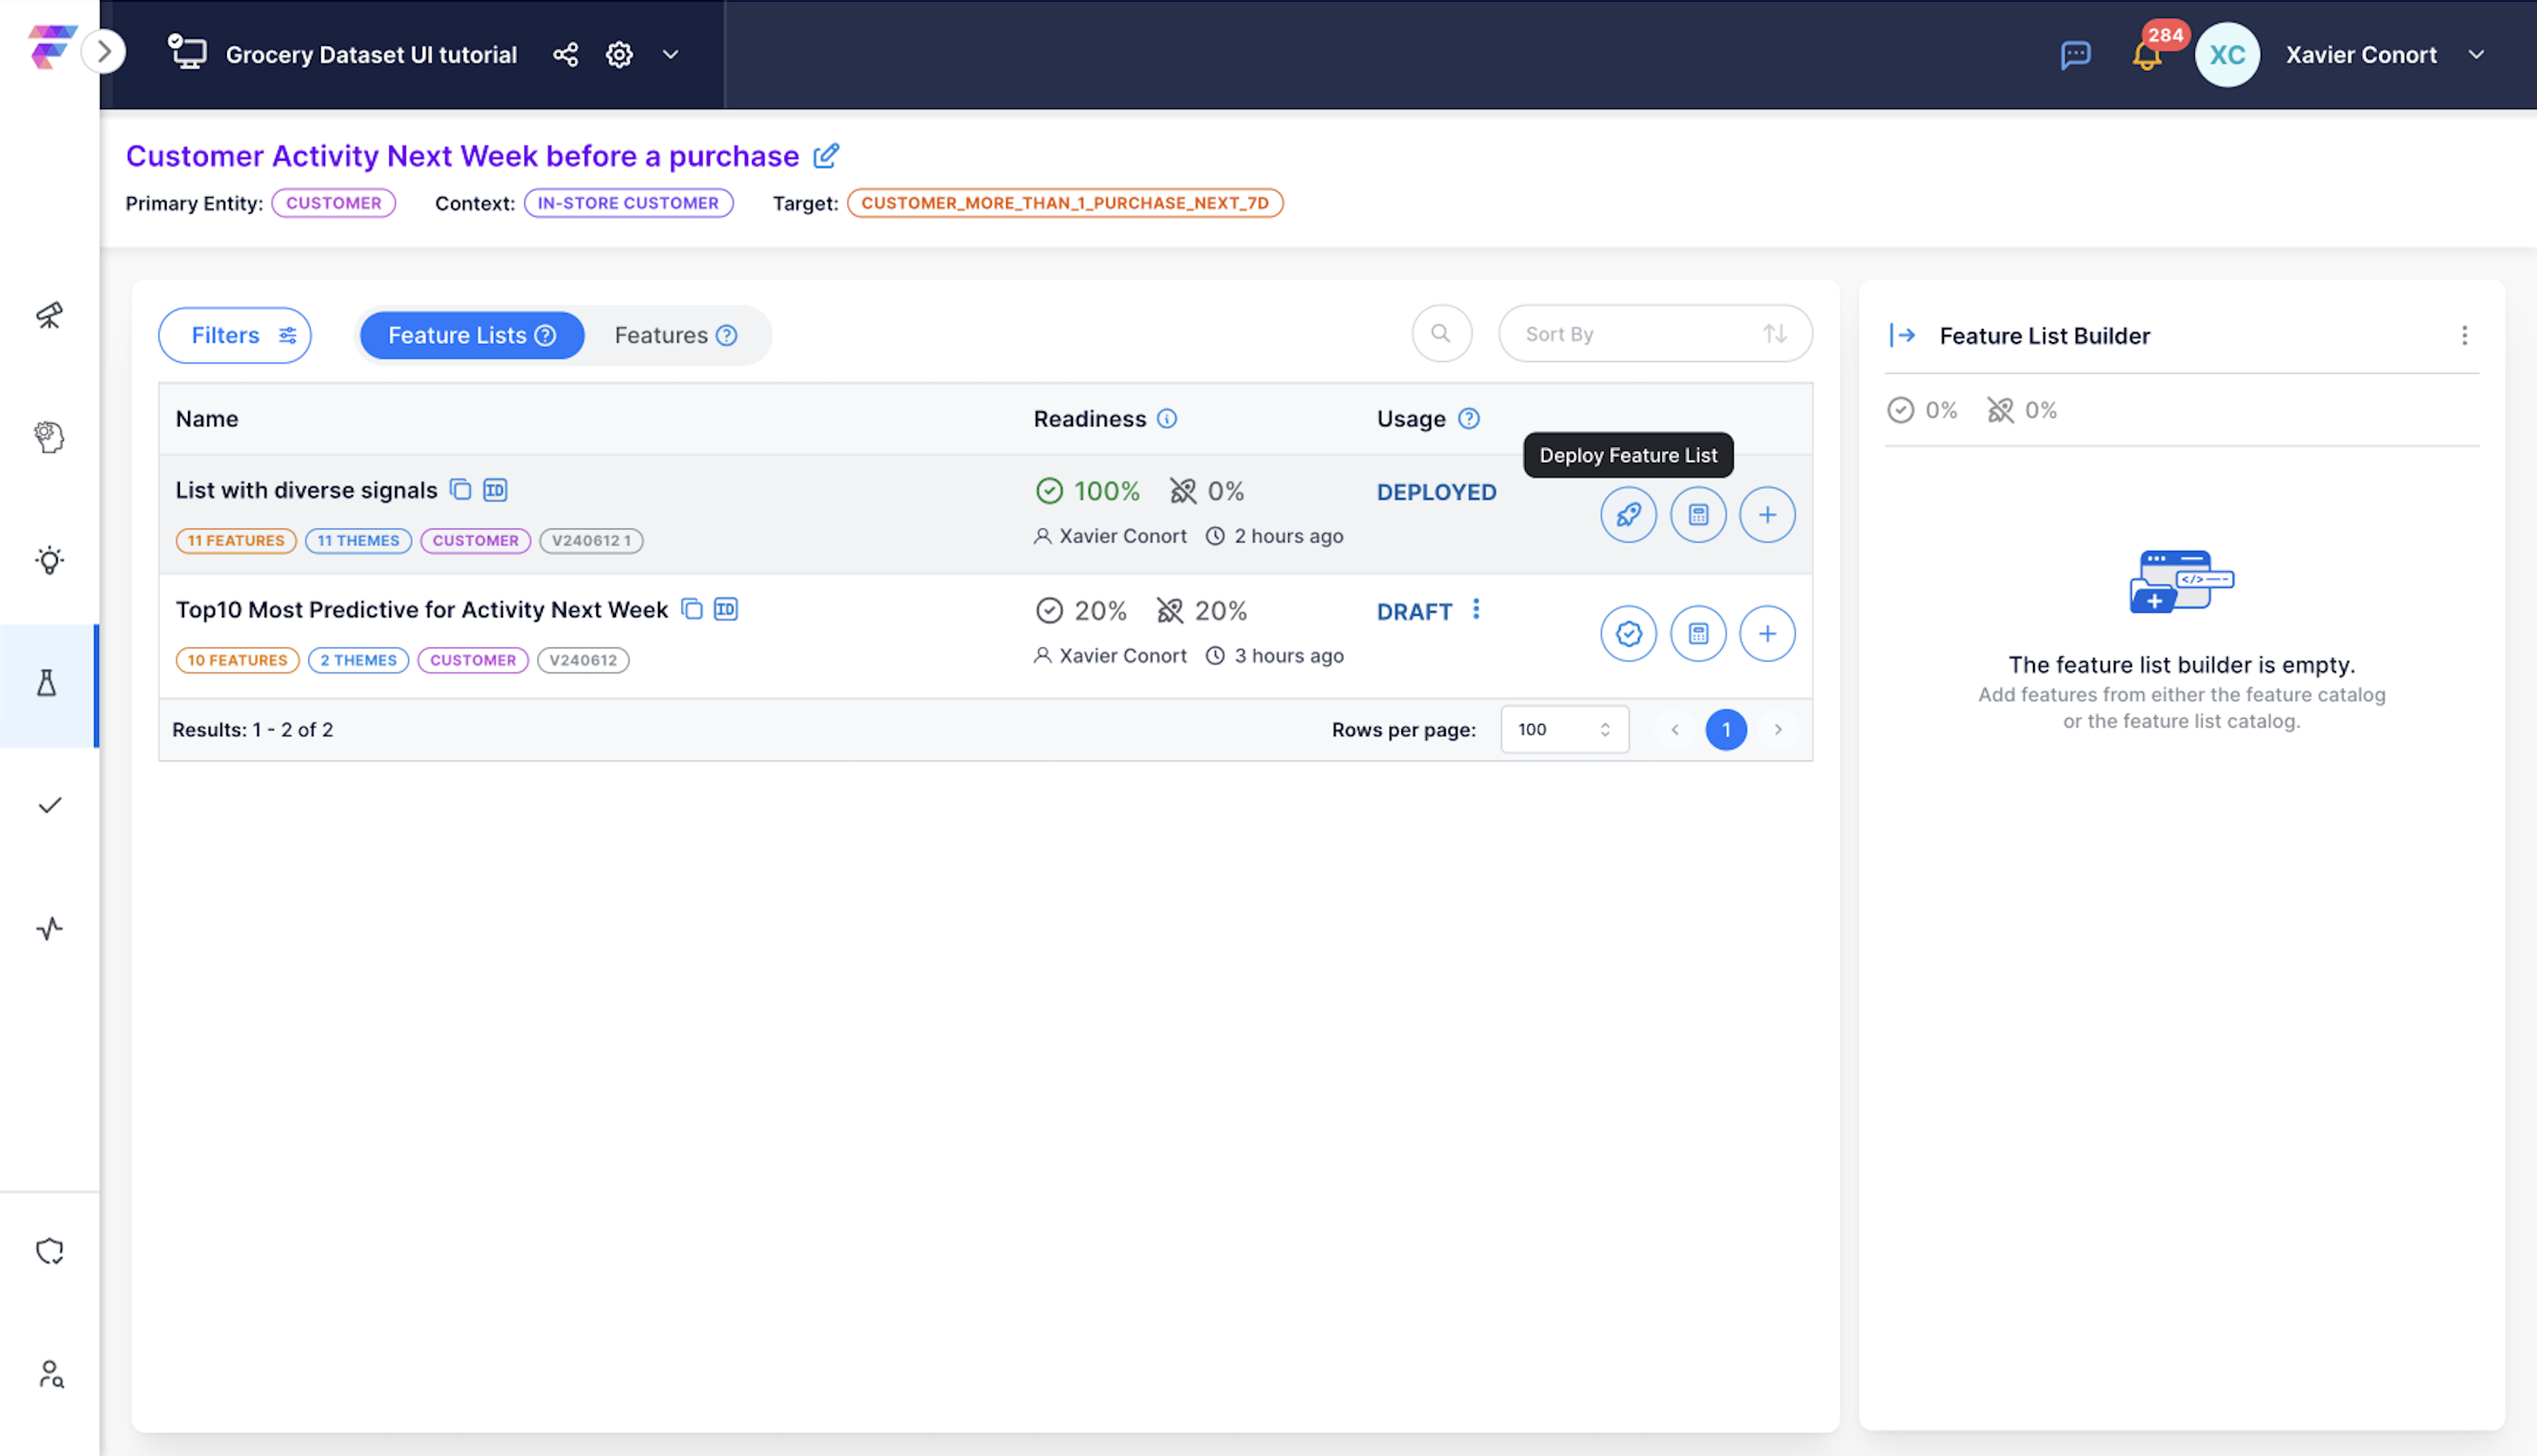The height and width of the screenshot is (1456, 2537).
Task: Go to the previous results page
Action: [x=1674, y=730]
